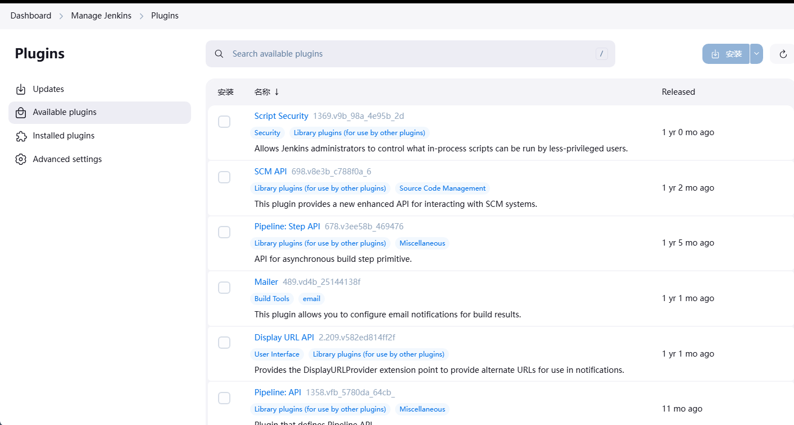
Task: Click the Advanced settings gear icon
Action: (x=21, y=159)
